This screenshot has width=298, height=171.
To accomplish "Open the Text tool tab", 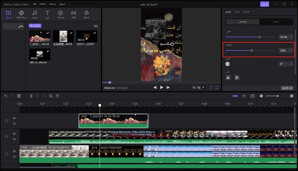I will (x=47, y=15).
